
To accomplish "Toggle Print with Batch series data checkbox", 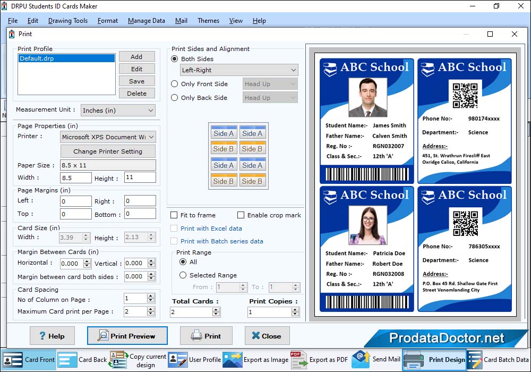I will (174, 241).
